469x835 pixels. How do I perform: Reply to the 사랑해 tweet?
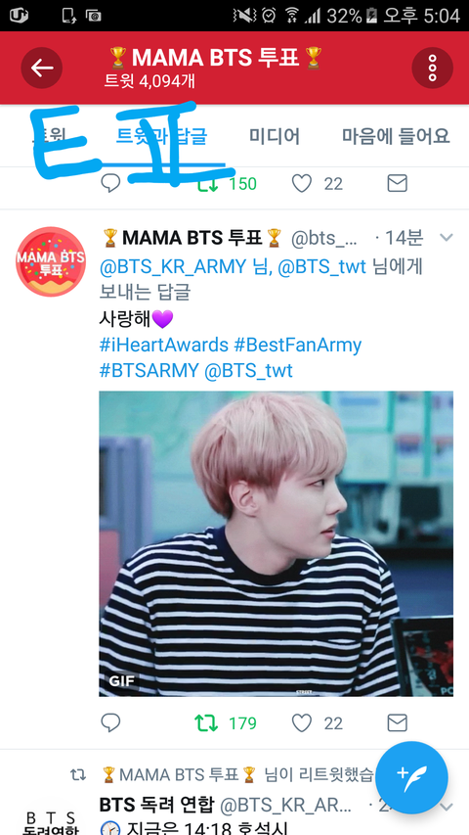pyautogui.click(x=110, y=722)
